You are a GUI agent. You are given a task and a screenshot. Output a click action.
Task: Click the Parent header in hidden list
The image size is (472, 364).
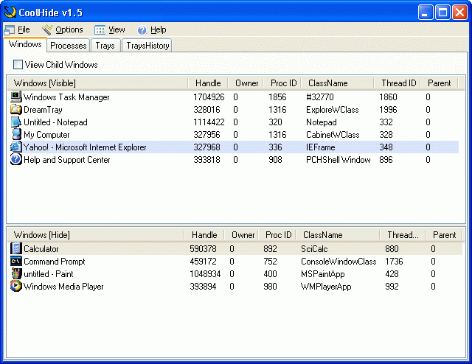click(444, 234)
